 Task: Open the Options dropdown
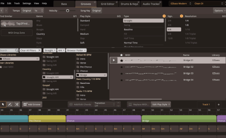[x=220, y=11]
